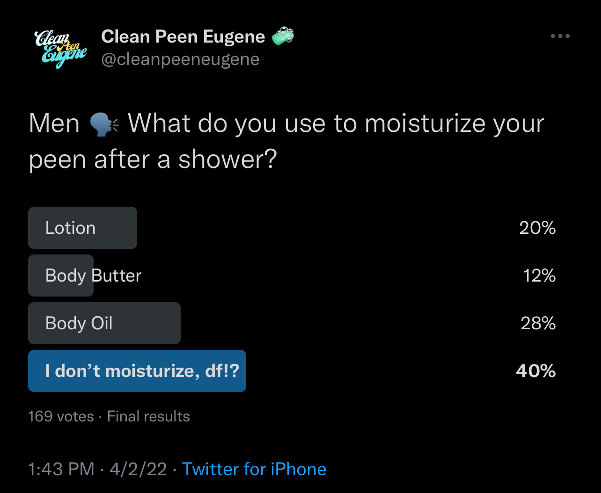
Task: Click the Clean Peen Eugene profile avatar
Action: click(61, 49)
